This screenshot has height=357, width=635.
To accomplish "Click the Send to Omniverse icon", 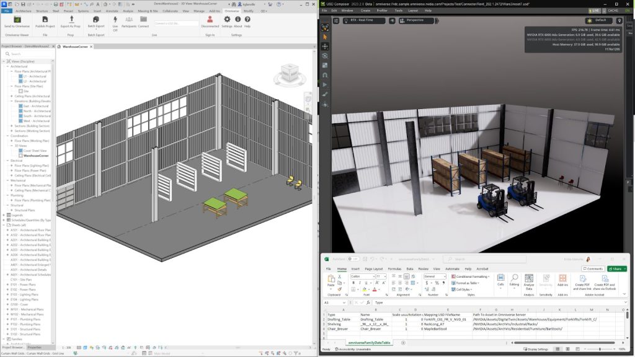I will (17, 20).
